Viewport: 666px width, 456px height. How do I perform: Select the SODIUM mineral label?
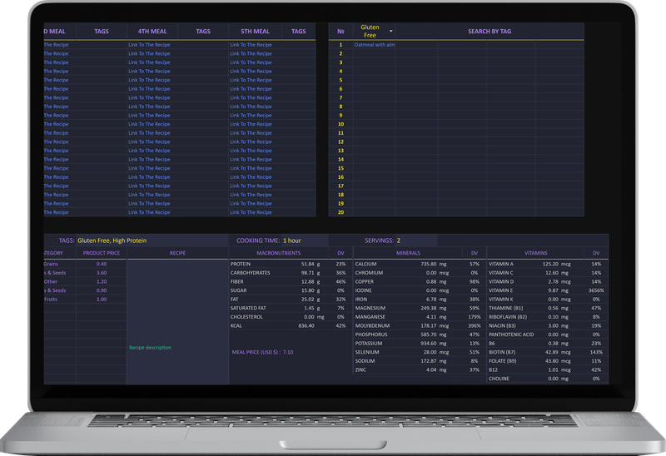pos(365,361)
